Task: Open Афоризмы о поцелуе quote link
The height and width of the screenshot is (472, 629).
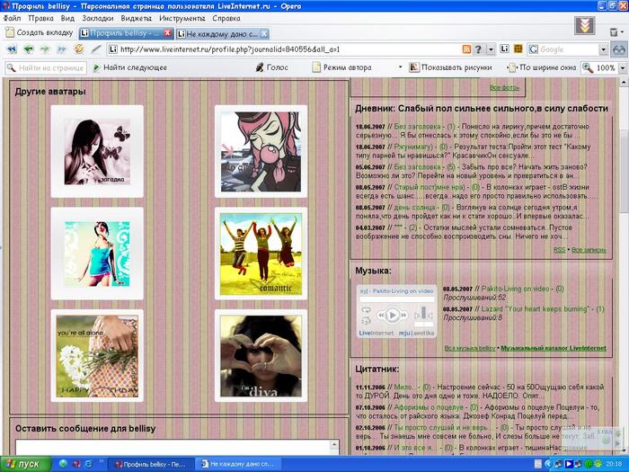Action: click(x=429, y=407)
